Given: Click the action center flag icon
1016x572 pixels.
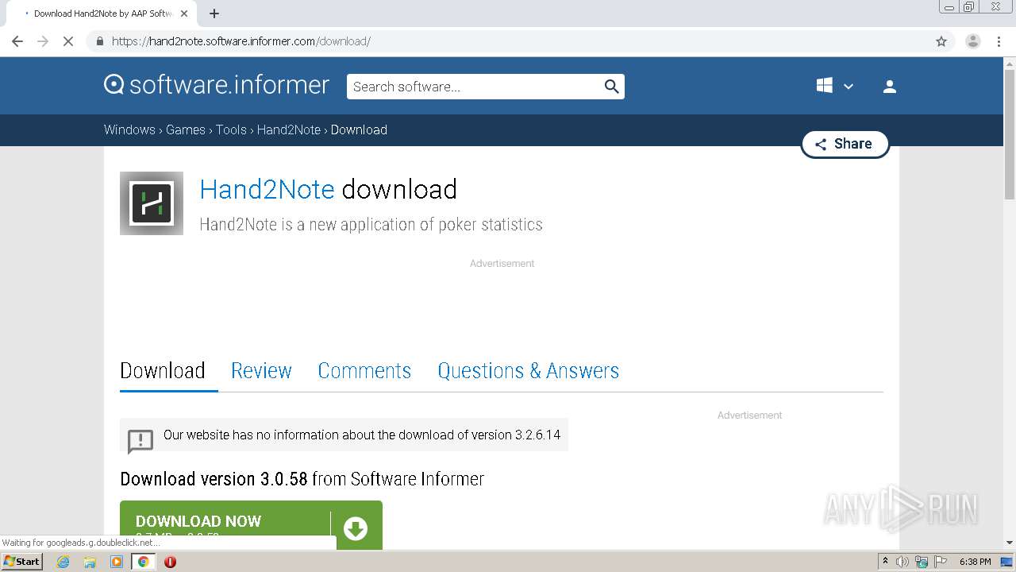Looking at the screenshot, I should click(941, 562).
